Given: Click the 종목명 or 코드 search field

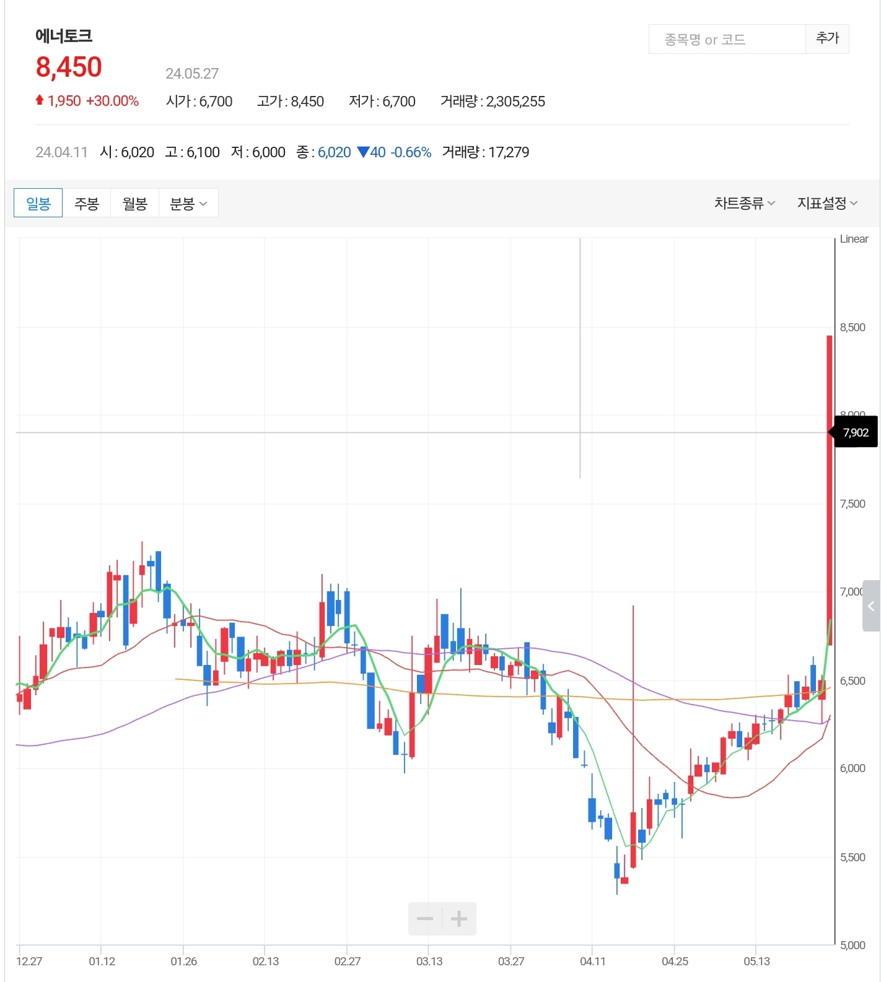Looking at the screenshot, I should tap(727, 39).
